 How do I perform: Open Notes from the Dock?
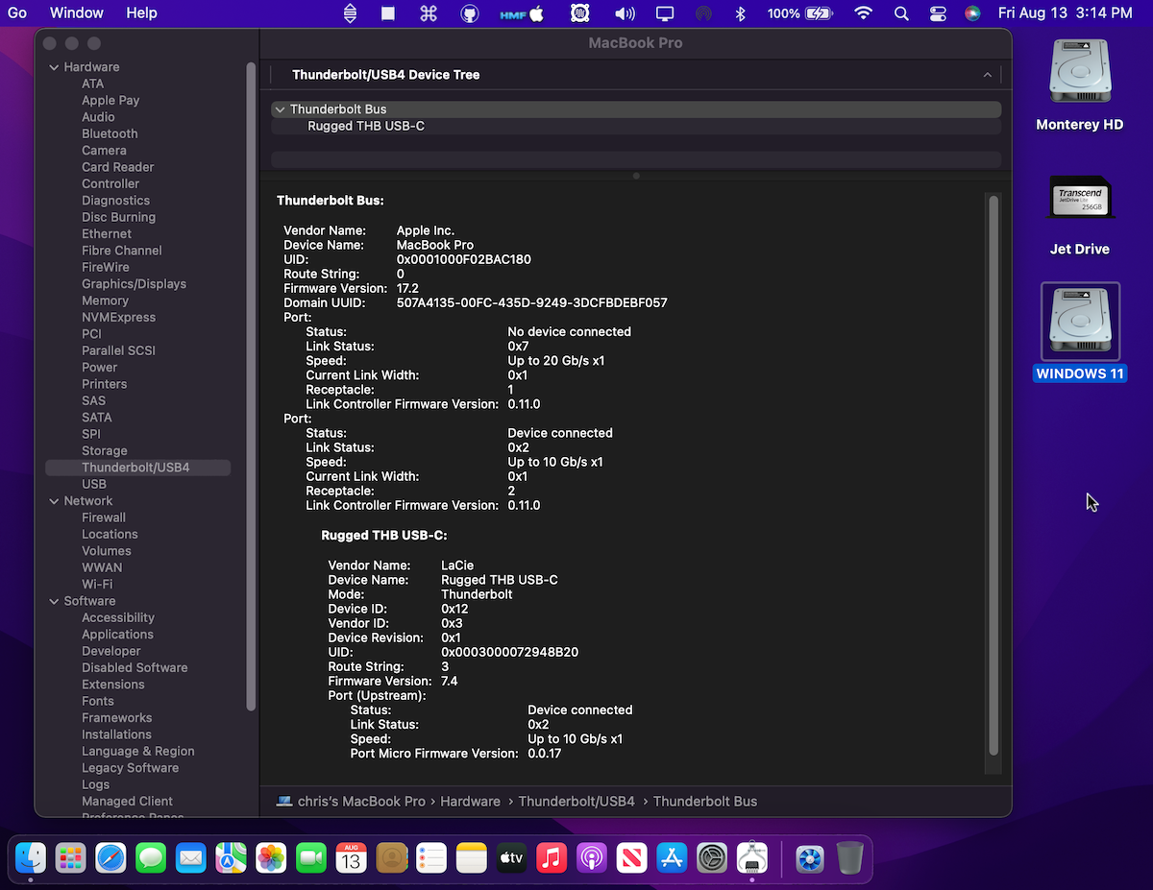click(x=472, y=857)
